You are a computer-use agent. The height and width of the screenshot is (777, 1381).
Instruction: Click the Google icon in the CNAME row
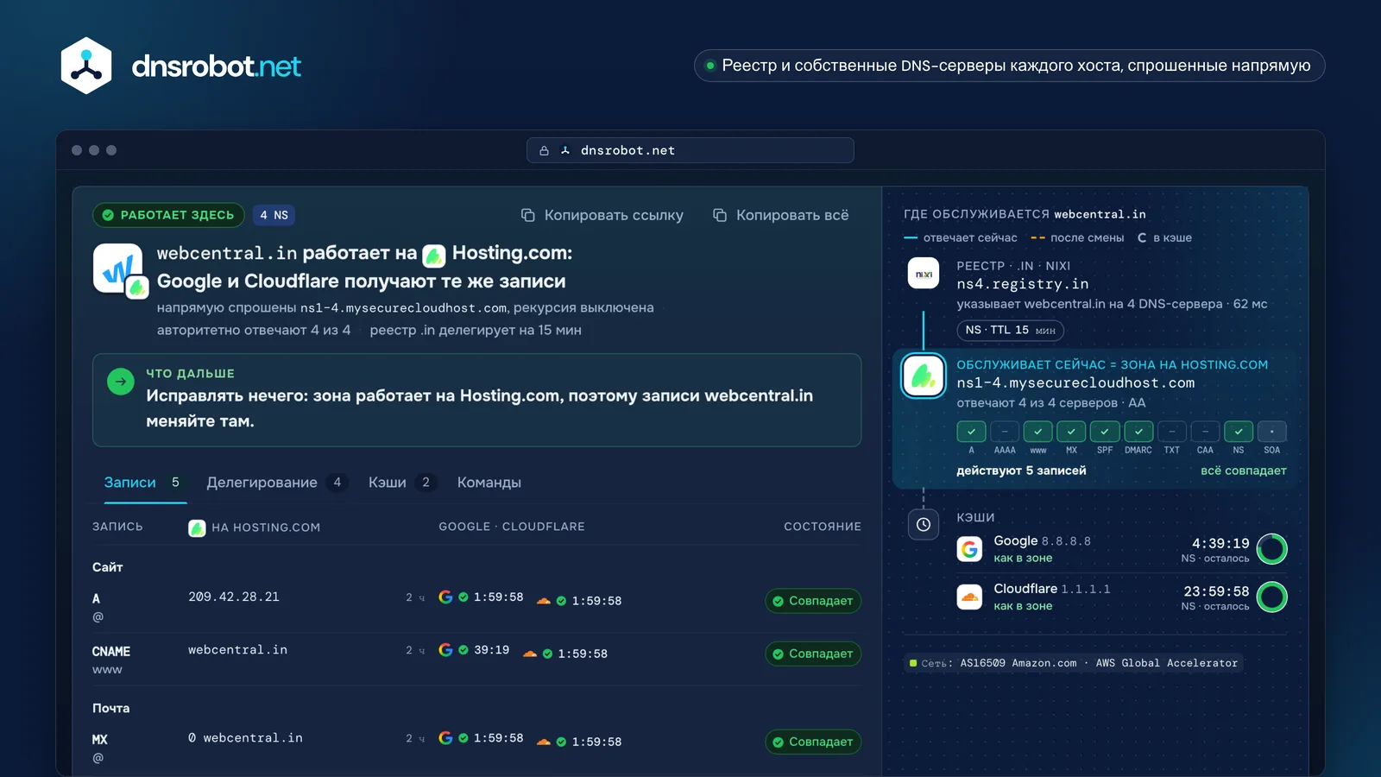(445, 650)
